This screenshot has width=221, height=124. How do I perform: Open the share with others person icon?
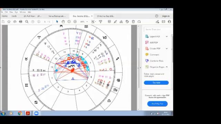pyautogui.click(x=170, y=22)
